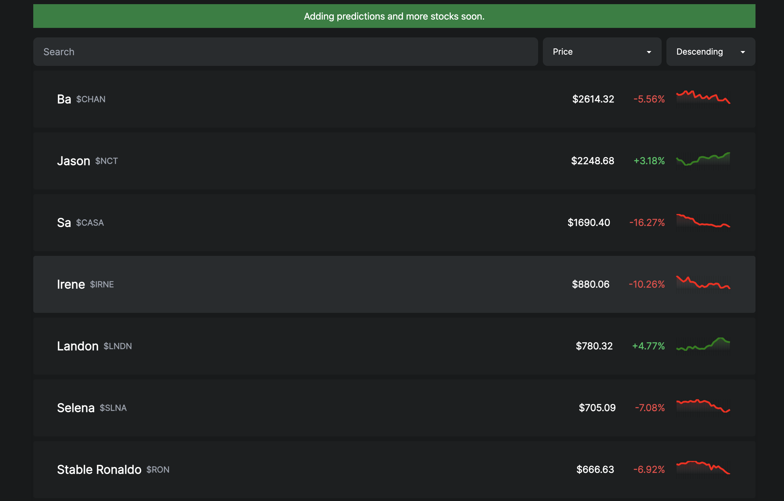Screen dimensions: 784x501
Task: Select the Ba $CHAN stock row
Action: tap(391, 99)
